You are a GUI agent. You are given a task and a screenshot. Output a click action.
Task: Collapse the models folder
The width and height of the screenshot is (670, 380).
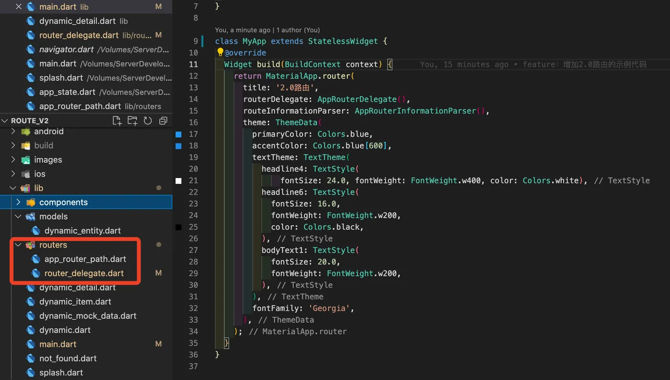pyautogui.click(x=19, y=216)
